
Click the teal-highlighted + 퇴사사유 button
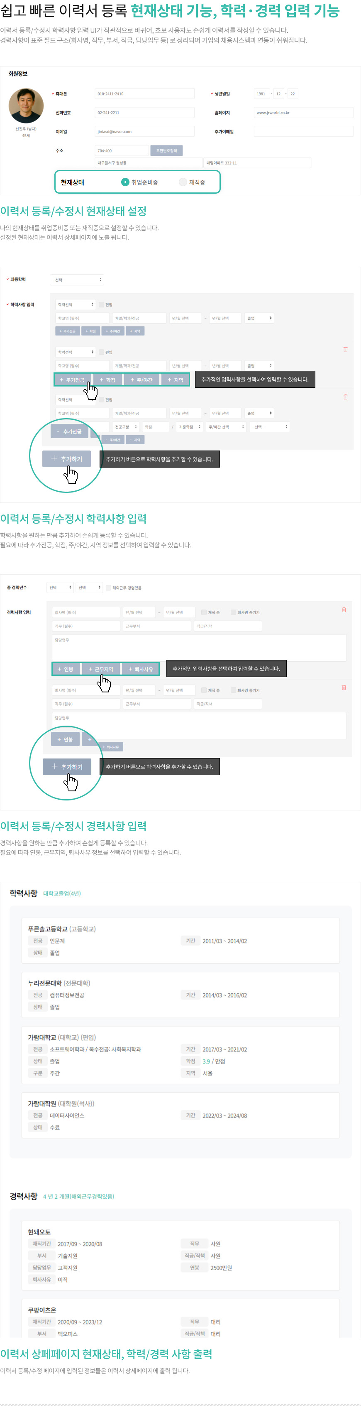pos(141,669)
